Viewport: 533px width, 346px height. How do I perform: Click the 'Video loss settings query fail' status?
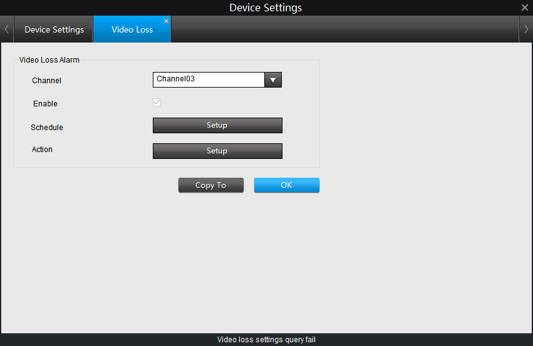[x=266, y=340]
